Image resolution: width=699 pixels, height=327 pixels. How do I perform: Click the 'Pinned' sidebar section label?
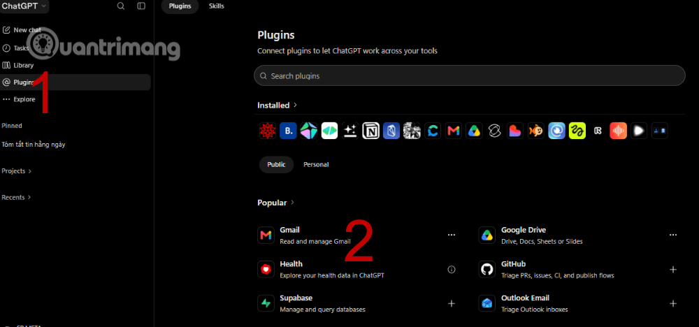[12, 126]
